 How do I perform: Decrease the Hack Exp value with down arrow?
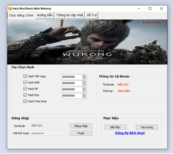tap(84, 97)
